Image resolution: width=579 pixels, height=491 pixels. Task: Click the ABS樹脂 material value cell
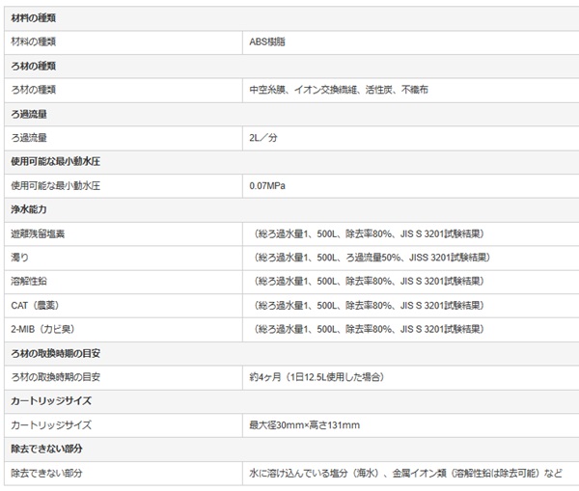coord(267,42)
